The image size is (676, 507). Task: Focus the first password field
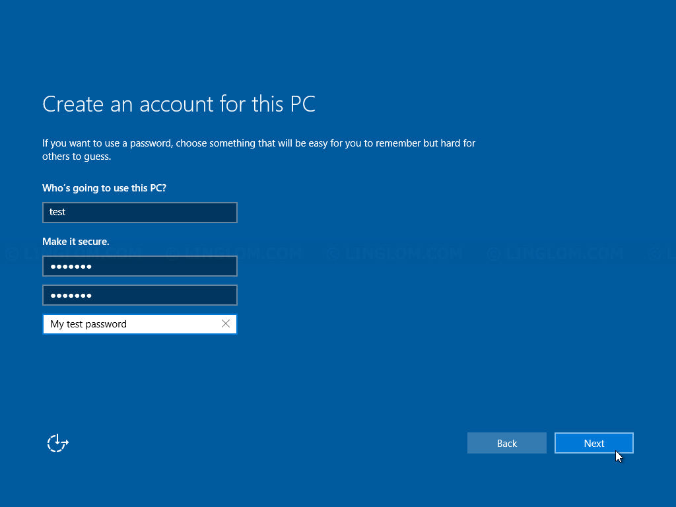coord(140,267)
